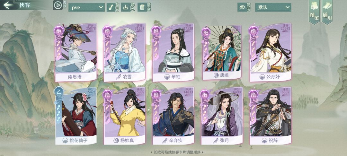Expand the 默认 sorting dropdown
The width and height of the screenshot is (347, 156).
click(x=273, y=7)
